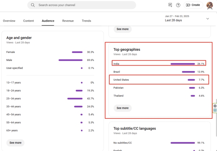Open the channel profile avatar
217x151 pixels.
(x=209, y=5)
